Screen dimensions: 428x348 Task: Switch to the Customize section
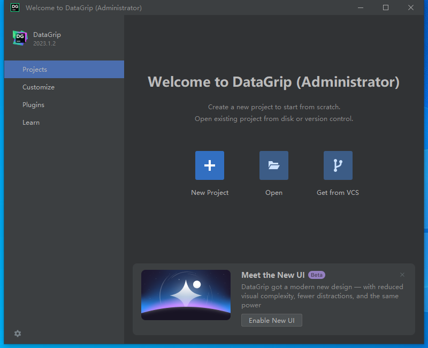coord(38,87)
